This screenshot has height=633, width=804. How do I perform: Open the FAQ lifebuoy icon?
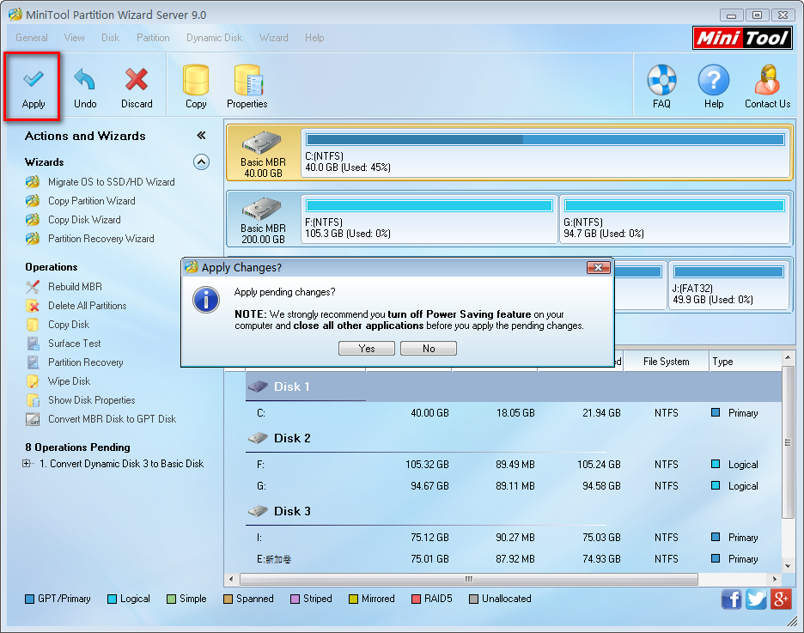coord(661,87)
